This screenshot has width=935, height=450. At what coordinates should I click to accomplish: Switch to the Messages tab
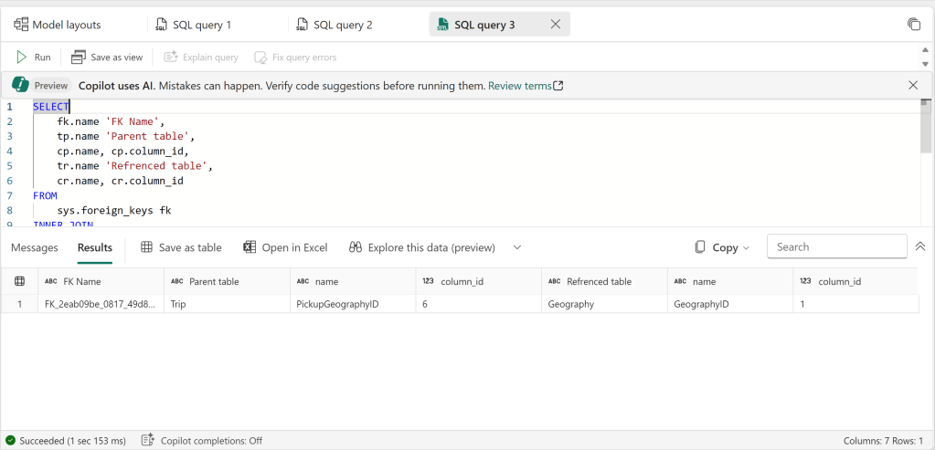(35, 247)
